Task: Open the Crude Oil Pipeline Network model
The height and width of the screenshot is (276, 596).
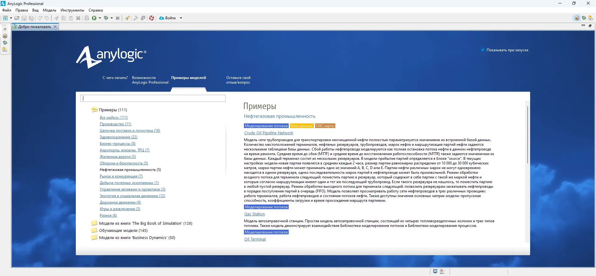Action: [x=269, y=133]
